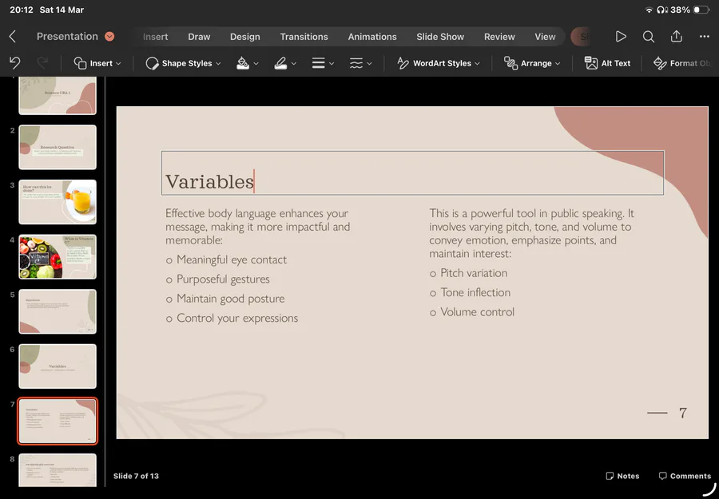Screen dimensions: 719x499
Task: Open search with the magnifier icon
Action: (x=649, y=37)
